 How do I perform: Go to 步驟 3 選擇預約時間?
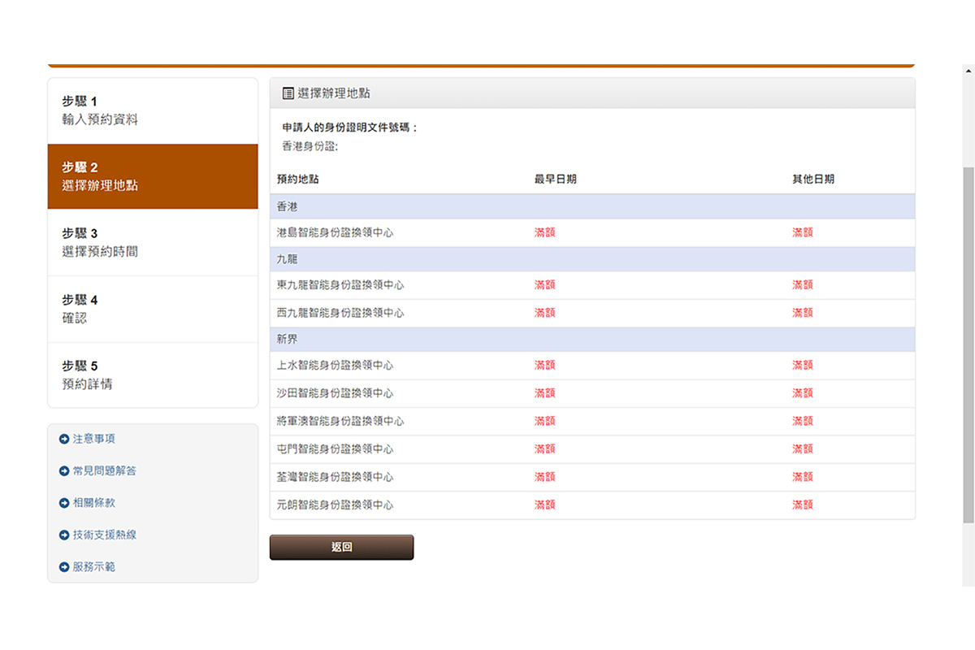pyautogui.click(x=153, y=242)
